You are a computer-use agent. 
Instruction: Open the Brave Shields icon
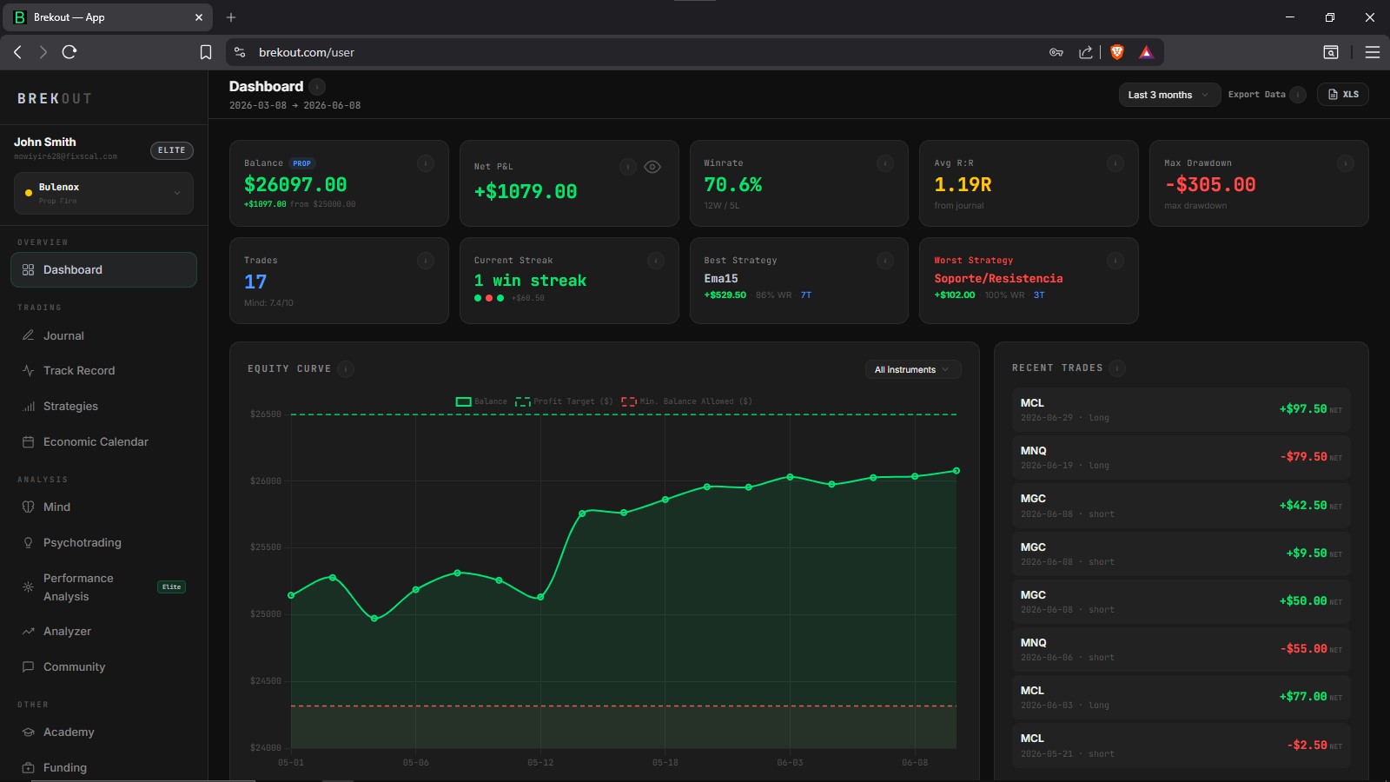click(x=1117, y=52)
